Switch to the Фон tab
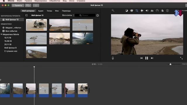187x105 pixels. [57, 11]
